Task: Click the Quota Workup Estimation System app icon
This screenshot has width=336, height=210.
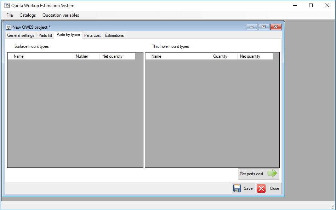Action: (7, 6)
